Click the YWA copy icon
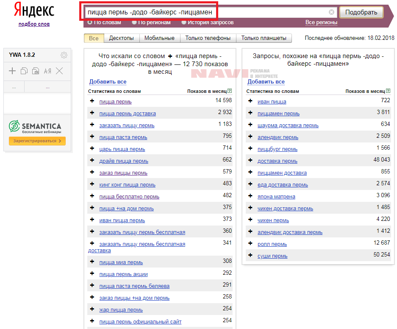 pyautogui.click(x=24, y=71)
